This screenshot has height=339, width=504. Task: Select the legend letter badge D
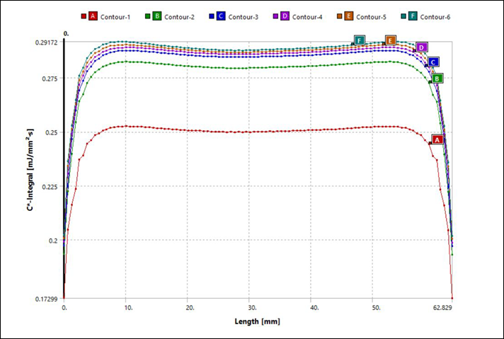285,16
